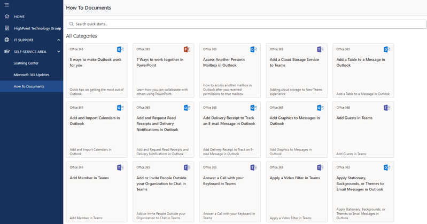Open '7 Ways to work together in PowerPoint' title
The width and height of the screenshot is (427, 224).
[160, 62]
